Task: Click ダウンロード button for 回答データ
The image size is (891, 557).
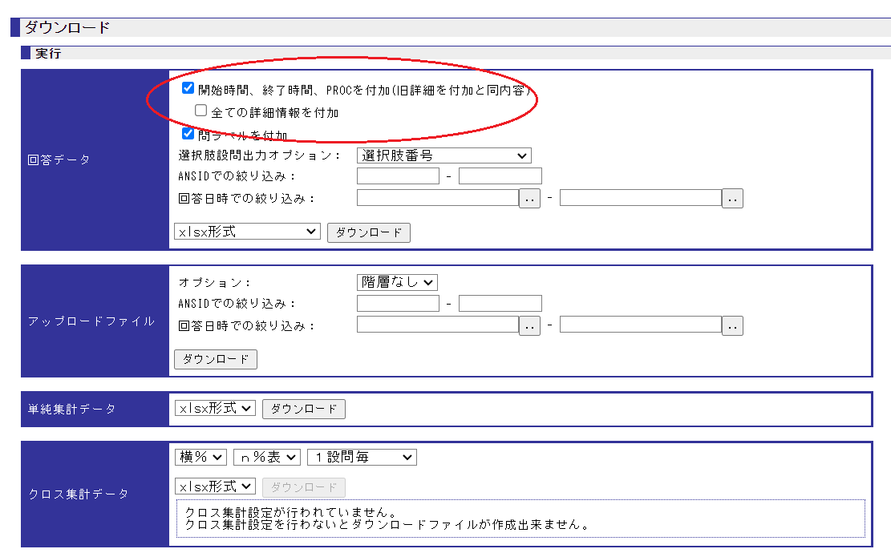Action: tap(369, 232)
